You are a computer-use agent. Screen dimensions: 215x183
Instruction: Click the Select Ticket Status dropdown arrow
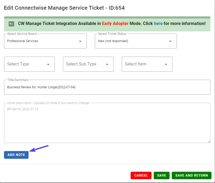[x=170, y=41]
